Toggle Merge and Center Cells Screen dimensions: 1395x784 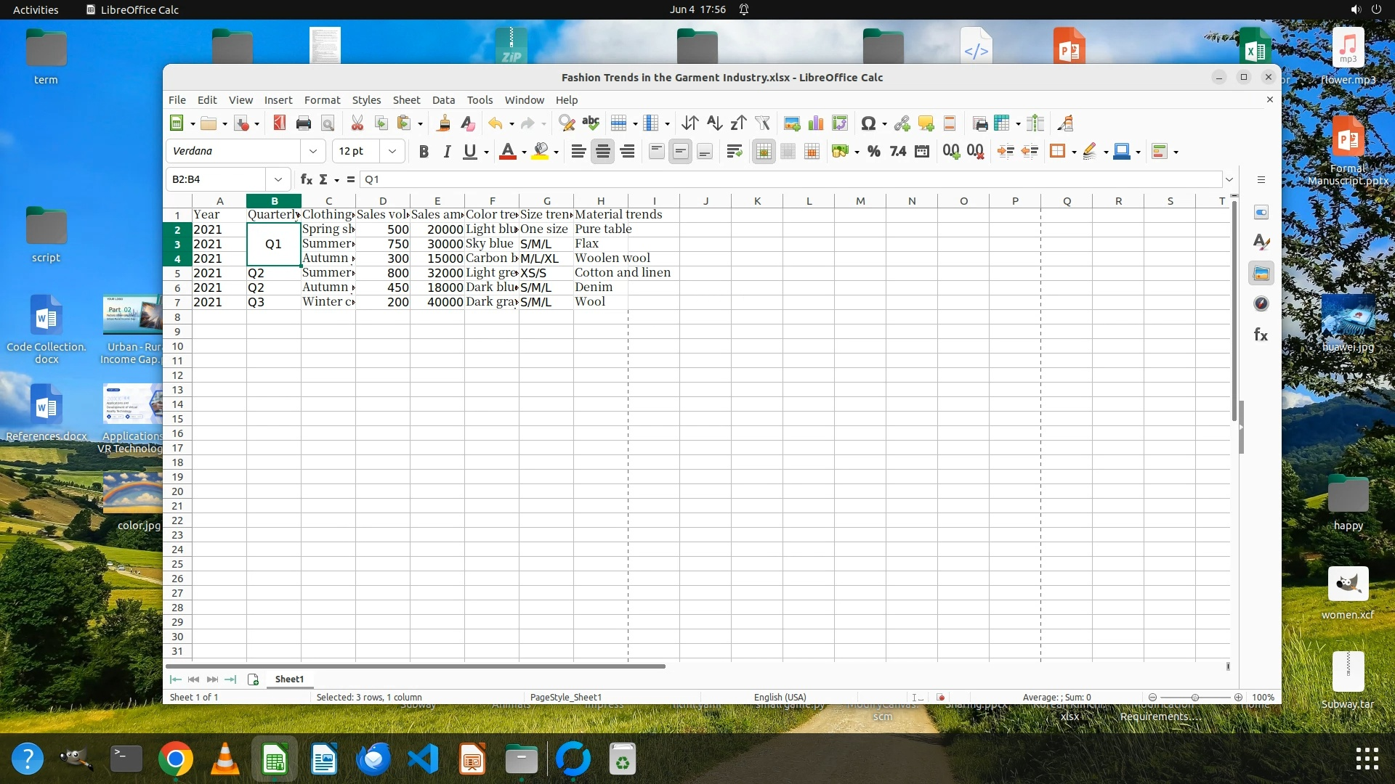click(x=763, y=151)
